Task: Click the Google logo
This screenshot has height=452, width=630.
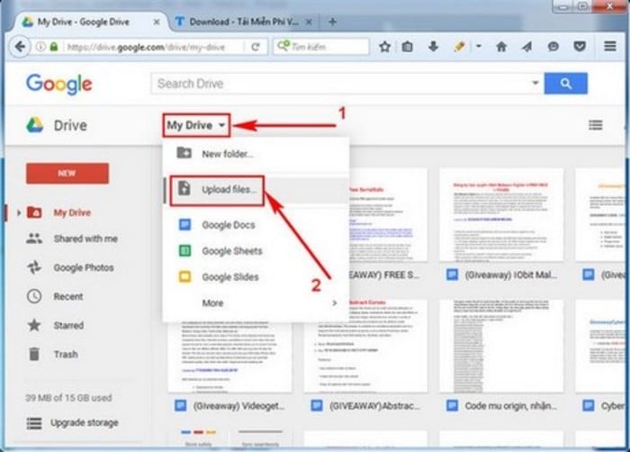Action: click(59, 84)
